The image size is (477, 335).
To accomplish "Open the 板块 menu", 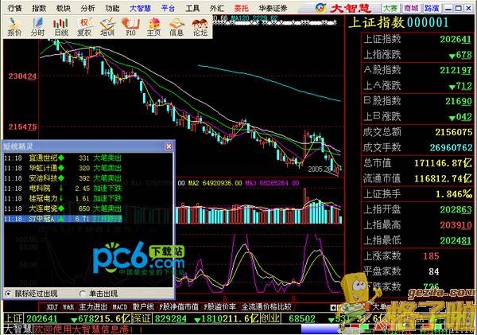I will 64,8.
